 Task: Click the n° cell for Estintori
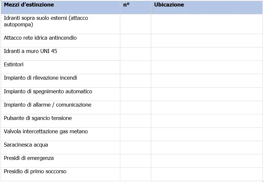[x=135, y=67]
